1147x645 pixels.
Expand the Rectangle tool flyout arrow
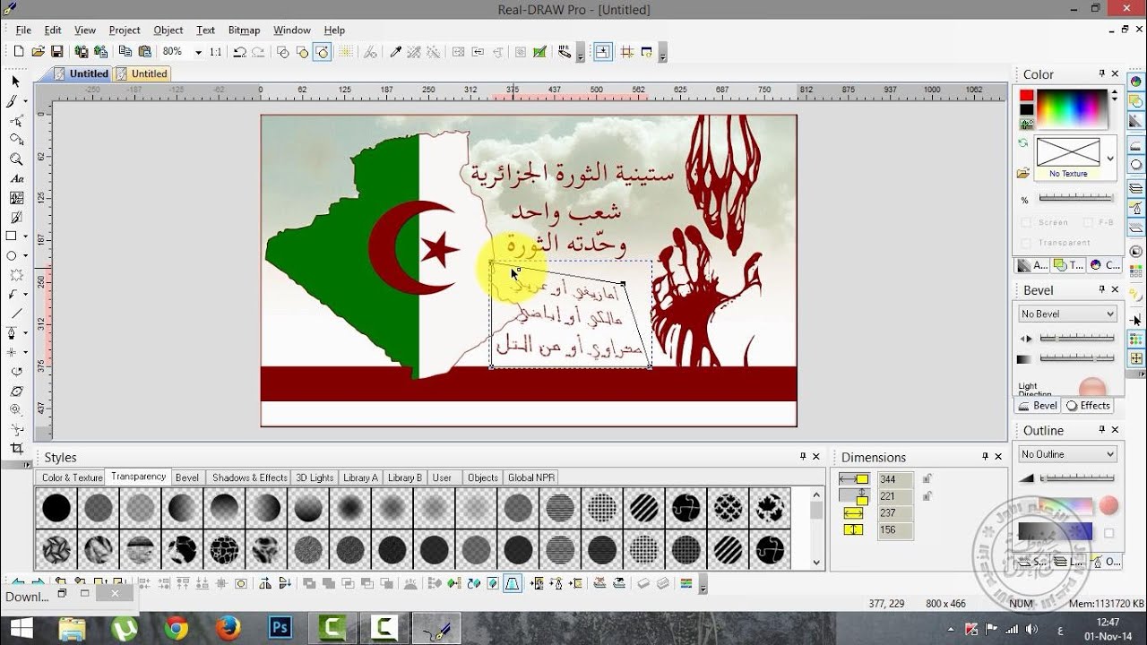25,237
